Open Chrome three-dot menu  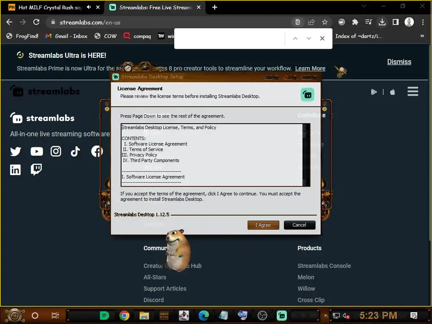click(423, 22)
